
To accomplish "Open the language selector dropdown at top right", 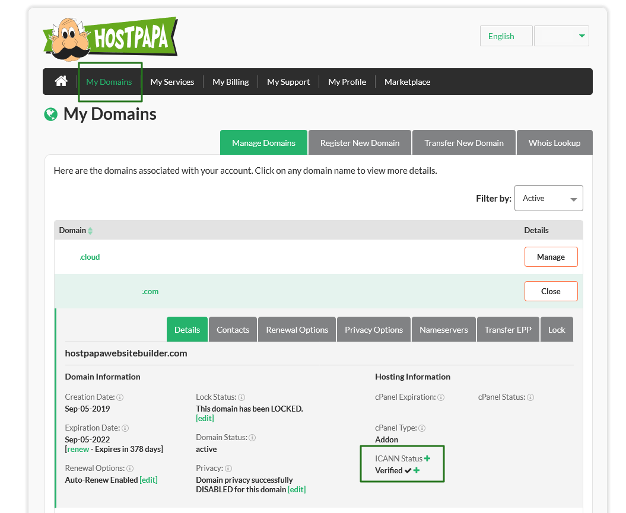I will pyautogui.click(x=561, y=36).
